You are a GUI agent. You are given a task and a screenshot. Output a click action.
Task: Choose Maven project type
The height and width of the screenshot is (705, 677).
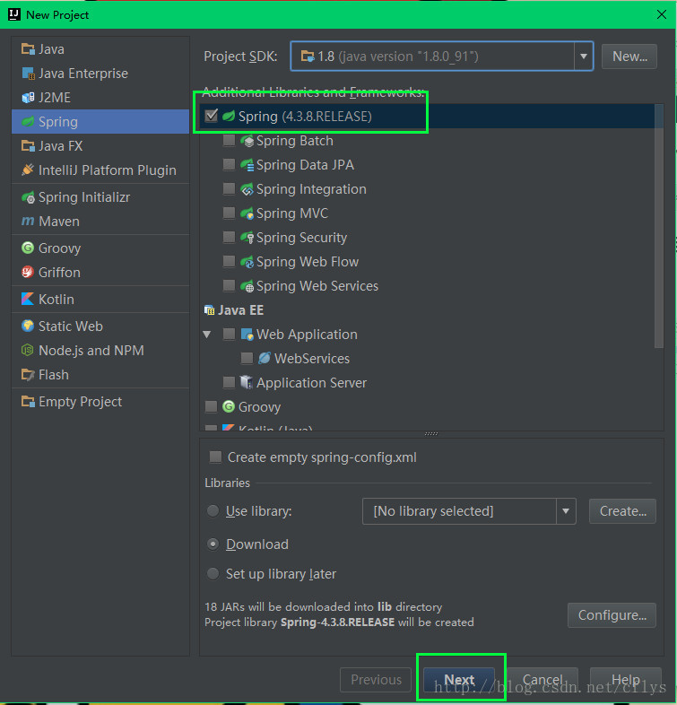(100, 222)
